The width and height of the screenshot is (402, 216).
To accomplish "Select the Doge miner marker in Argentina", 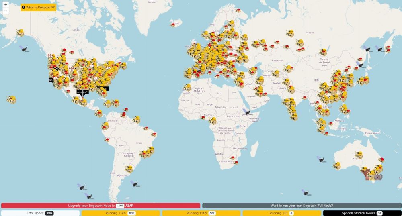I will pos(129,169).
